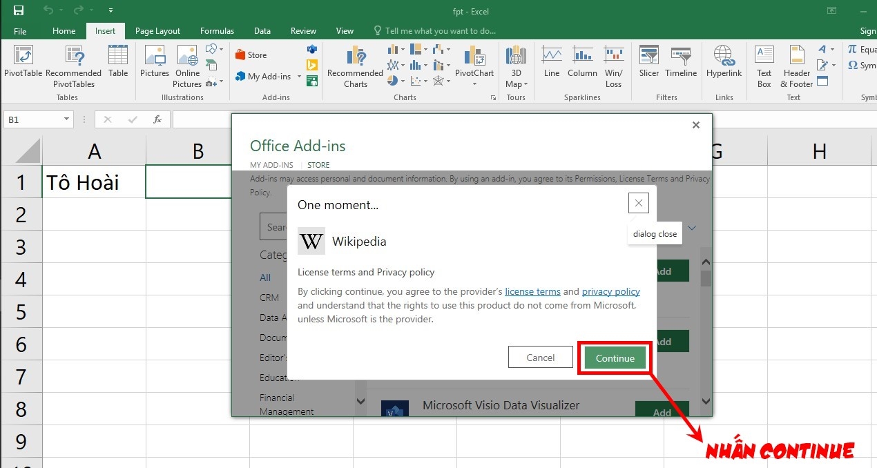Insert a Slicer

pos(649,61)
